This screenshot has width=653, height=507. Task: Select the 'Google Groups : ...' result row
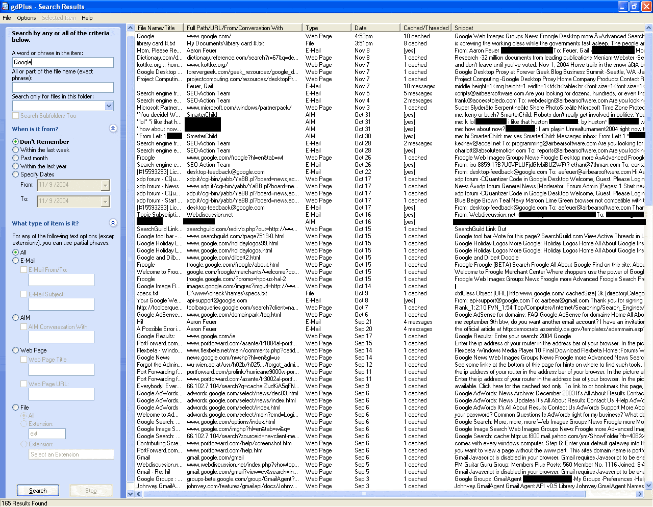coord(390,479)
